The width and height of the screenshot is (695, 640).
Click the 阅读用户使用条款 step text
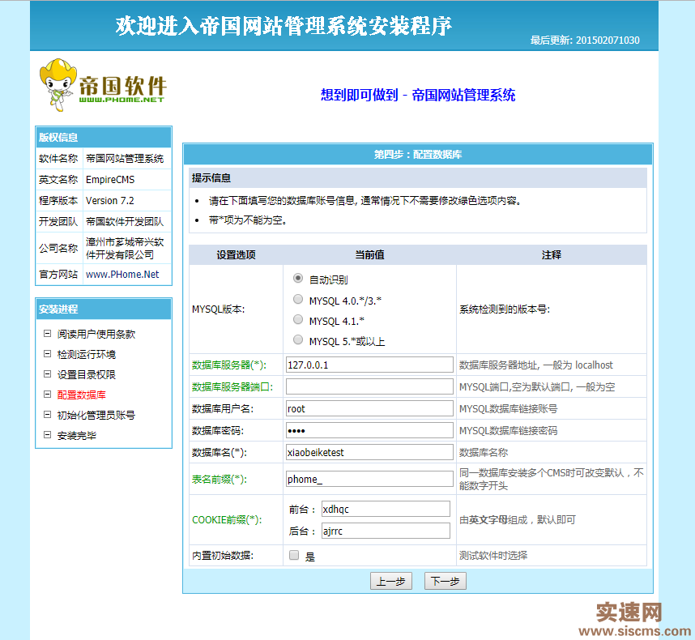(x=96, y=335)
